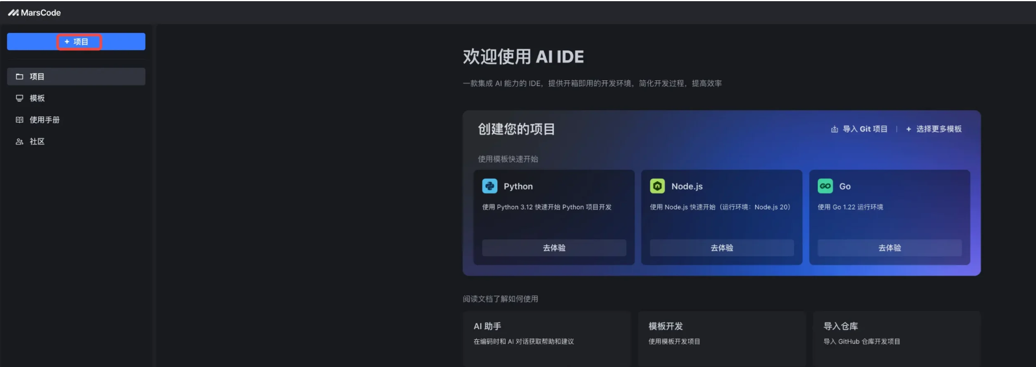1036x367 pixels.
Task: Open the 模板 sidebar menu item
Action: [x=76, y=99]
